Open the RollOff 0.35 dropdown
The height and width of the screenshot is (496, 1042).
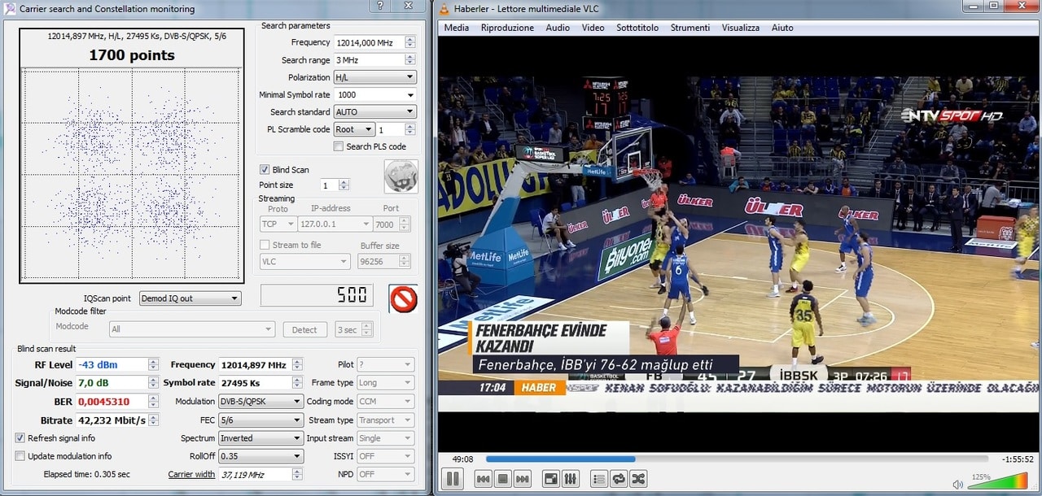point(260,456)
